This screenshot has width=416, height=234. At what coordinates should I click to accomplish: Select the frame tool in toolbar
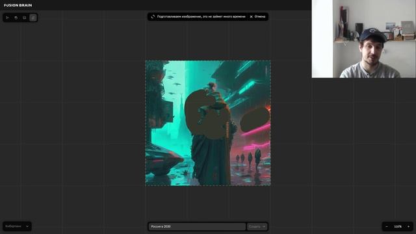(x=25, y=18)
